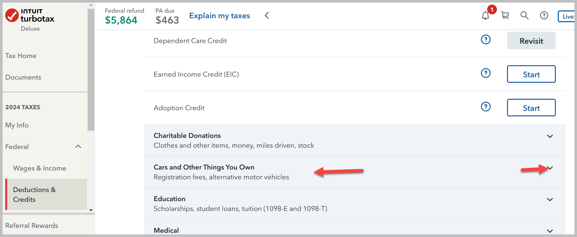Click the Medical heading text
The height and width of the screenshot is (237, 577).
click(x=166, y=230)
